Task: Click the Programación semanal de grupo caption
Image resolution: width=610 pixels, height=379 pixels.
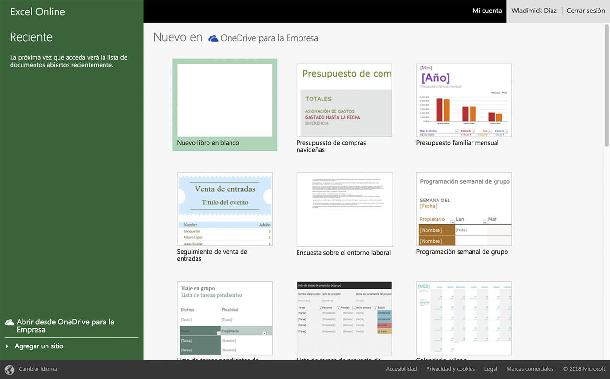Action: click(x=462, y=252)
